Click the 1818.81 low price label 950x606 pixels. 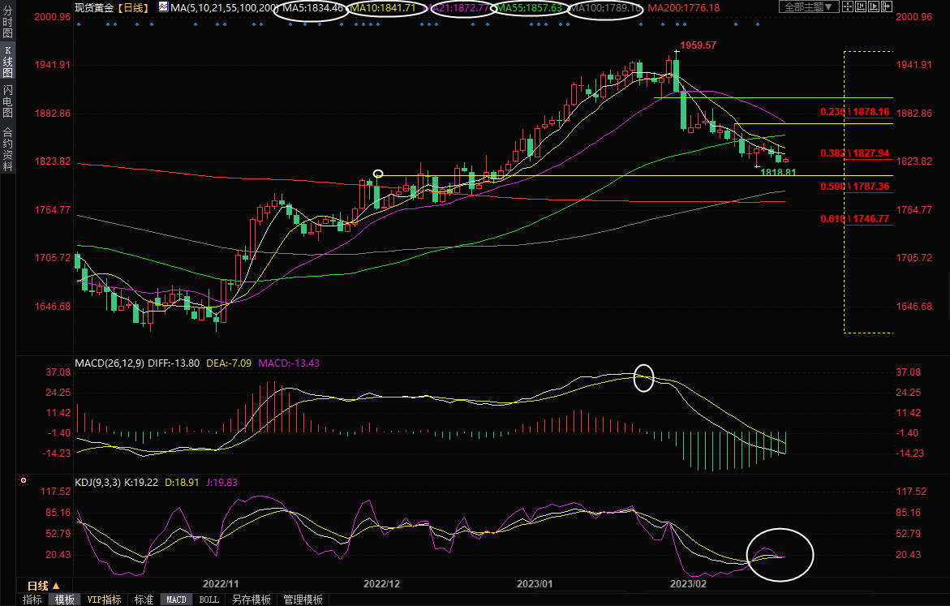click(x=778, y=172)
